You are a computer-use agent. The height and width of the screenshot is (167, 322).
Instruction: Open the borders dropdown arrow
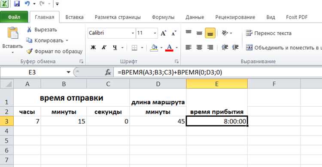point(142,48)
